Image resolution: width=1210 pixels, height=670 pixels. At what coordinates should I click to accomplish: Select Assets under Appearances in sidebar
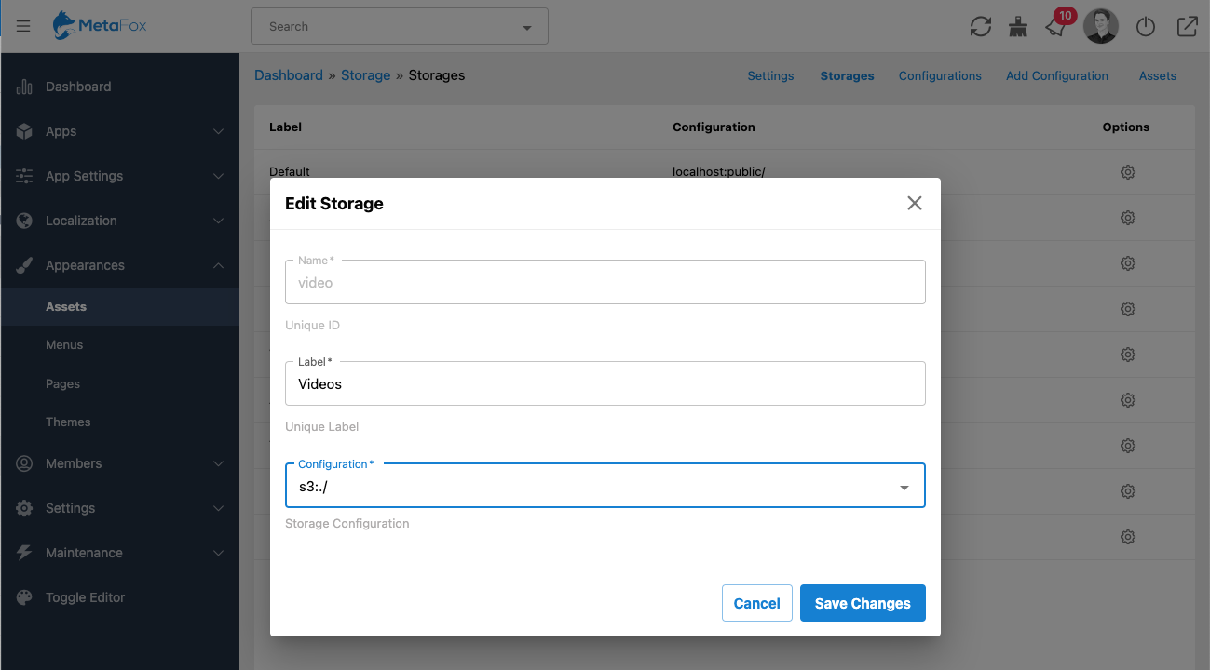[120, 306]
